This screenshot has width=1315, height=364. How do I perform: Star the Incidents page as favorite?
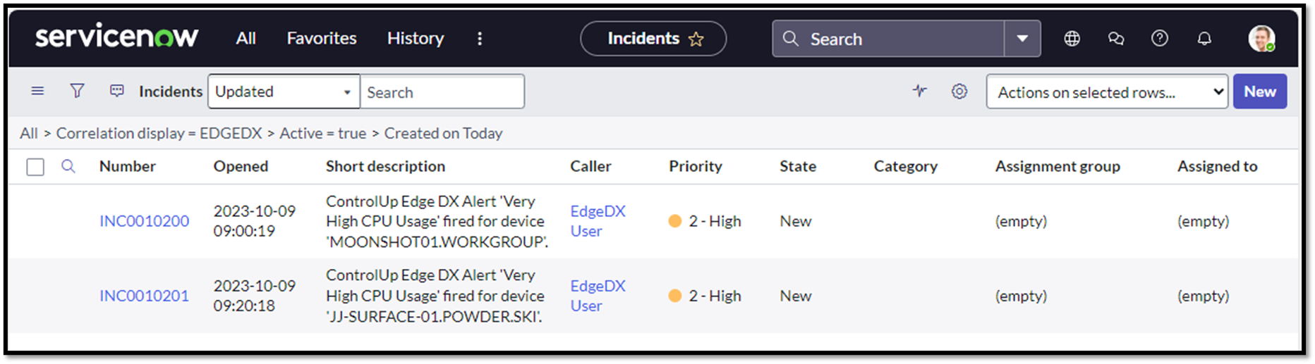pyautogui.click(x=696, y=39)
